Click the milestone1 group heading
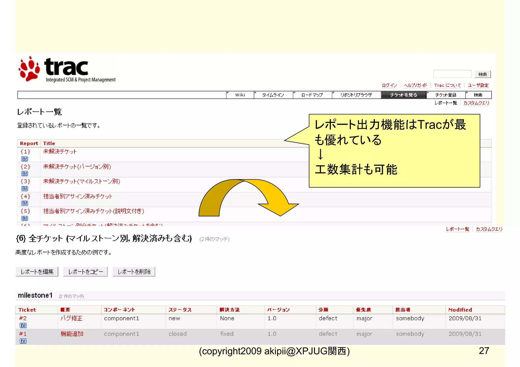 pyautogui.click(x=35, y=295)
